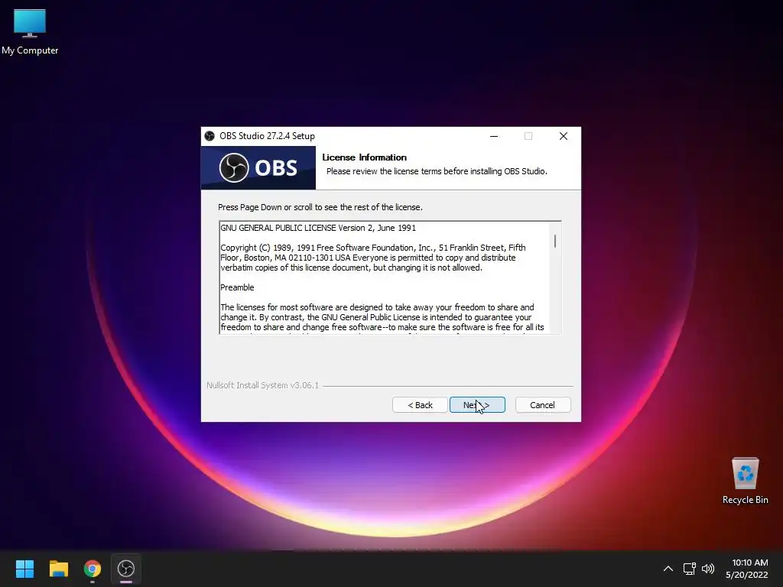Show hidden system tray icons
This screenshot has height=587, width=783.
[x=668, y=569]
